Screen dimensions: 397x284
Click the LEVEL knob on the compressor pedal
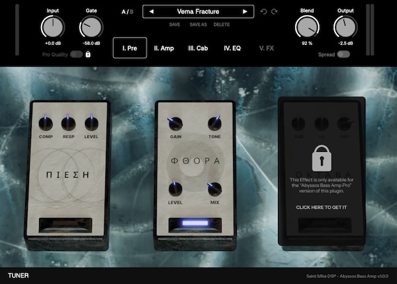(91, 123)
